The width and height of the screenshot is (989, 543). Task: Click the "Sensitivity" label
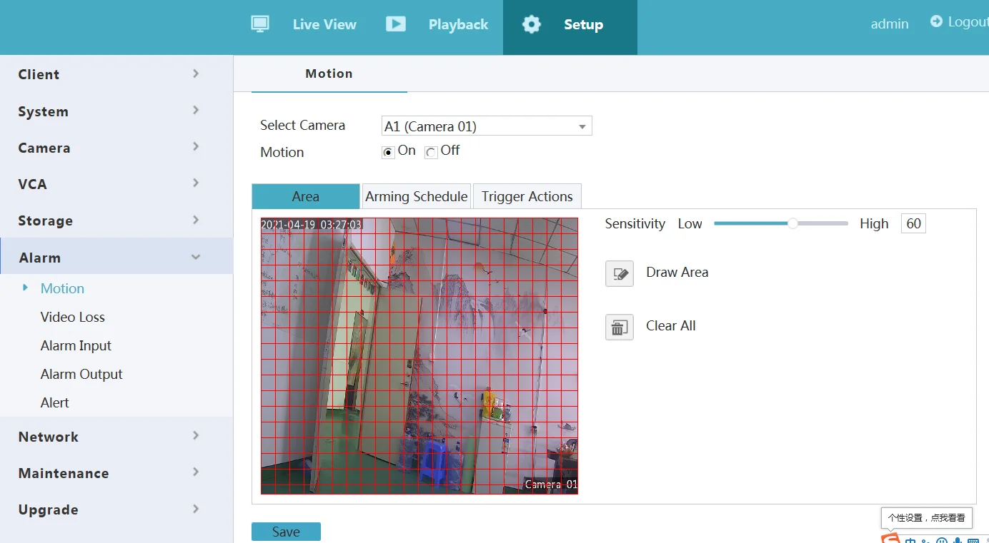tap(635, 224)
